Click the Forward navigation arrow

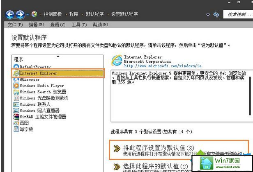coord(20,15)
